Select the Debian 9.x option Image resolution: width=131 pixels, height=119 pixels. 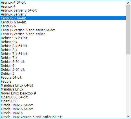tap(63, 42)
